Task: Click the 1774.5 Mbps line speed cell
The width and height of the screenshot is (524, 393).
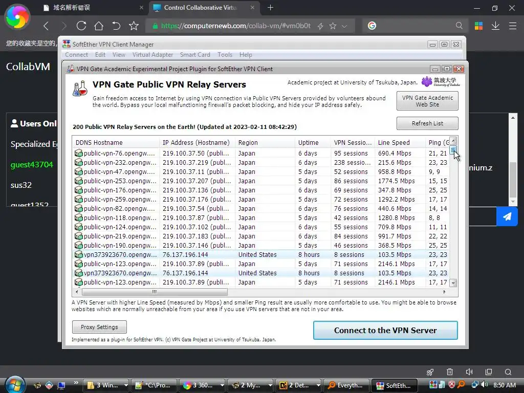Action: [397, 181]
